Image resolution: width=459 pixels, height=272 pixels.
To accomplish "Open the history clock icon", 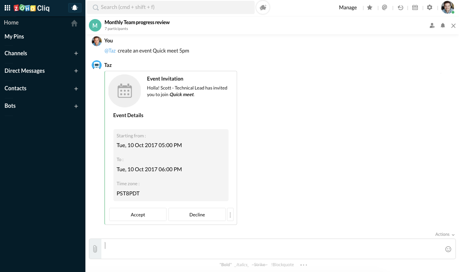I will [400, 7].
